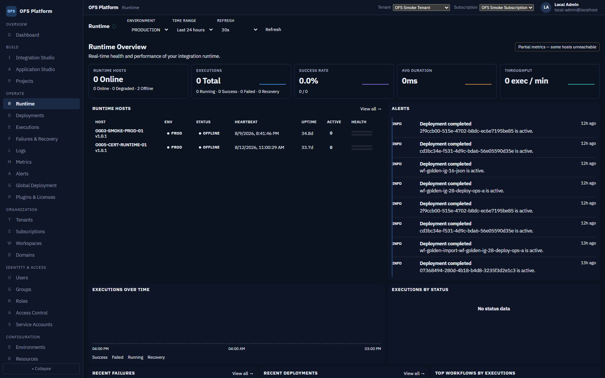Click the LA user avatar
This screenshot has height=378, width=605.
[546, 7]
